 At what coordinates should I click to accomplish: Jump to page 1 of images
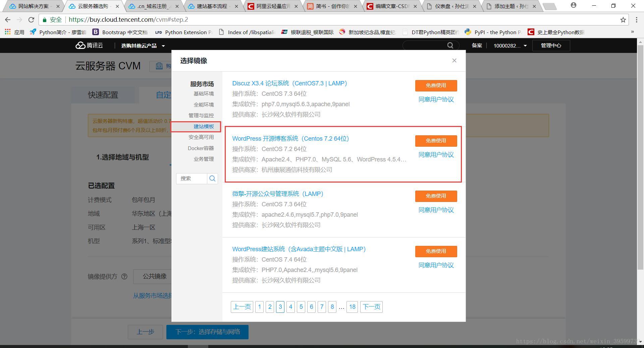[259, 307]
